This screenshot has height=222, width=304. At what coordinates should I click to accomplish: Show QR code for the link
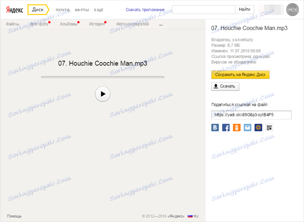point(269,127)
